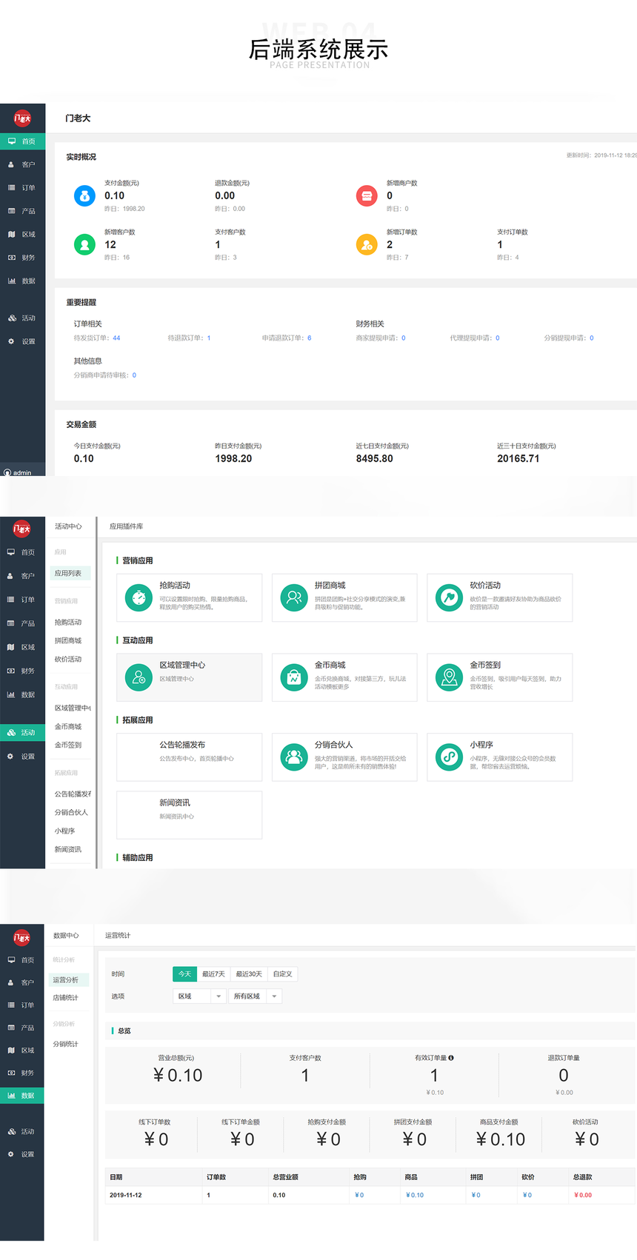Click the red 新增商户数 icon
This screenshot has width=637, height=1260.
coord(367,196)
